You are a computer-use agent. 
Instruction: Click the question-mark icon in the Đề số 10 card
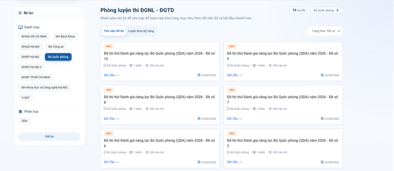[147, 65]
